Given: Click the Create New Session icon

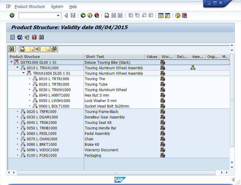Looking at the screenshot, I should click(x=161, y=15).
